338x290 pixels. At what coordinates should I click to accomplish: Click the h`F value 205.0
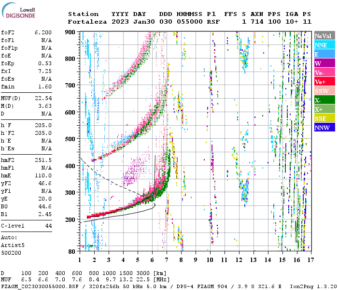[43, 125]
